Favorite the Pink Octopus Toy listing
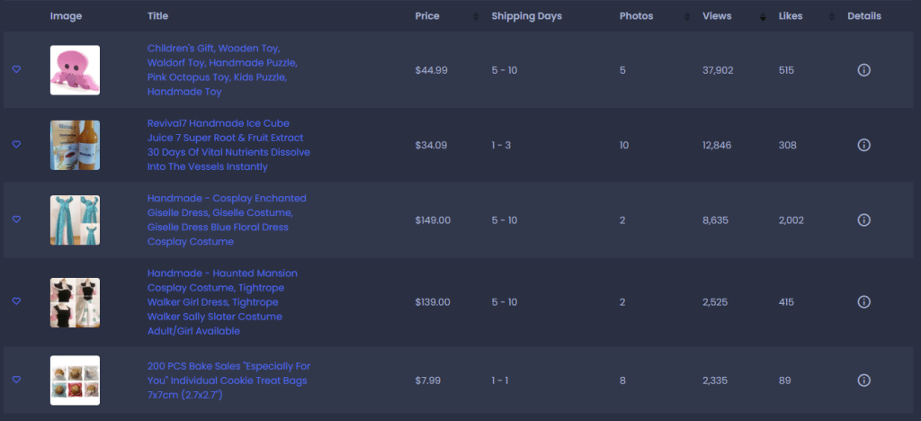The height and width of the screenshot is (421, 921). 16,69
